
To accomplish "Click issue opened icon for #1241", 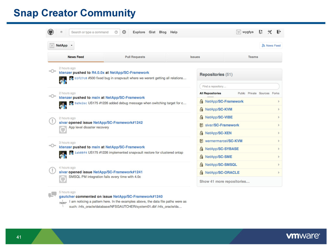I will [52, 171].
